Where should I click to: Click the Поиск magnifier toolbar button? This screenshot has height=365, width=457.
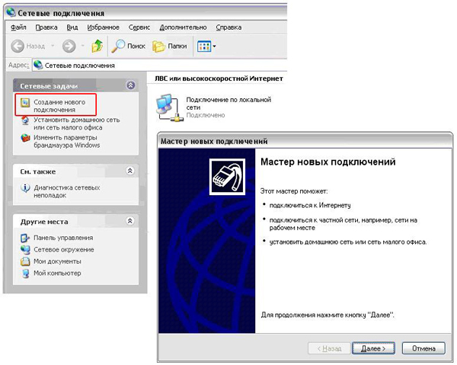click(129, 46)
